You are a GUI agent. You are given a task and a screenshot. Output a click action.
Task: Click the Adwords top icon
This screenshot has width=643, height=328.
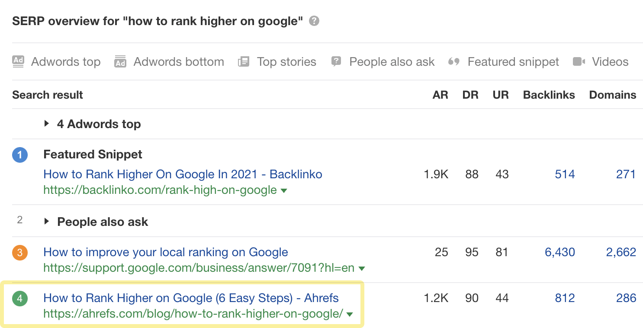tap(18, 61)
